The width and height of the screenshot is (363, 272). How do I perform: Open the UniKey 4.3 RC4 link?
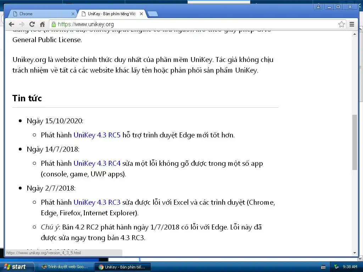coord(97,164)
